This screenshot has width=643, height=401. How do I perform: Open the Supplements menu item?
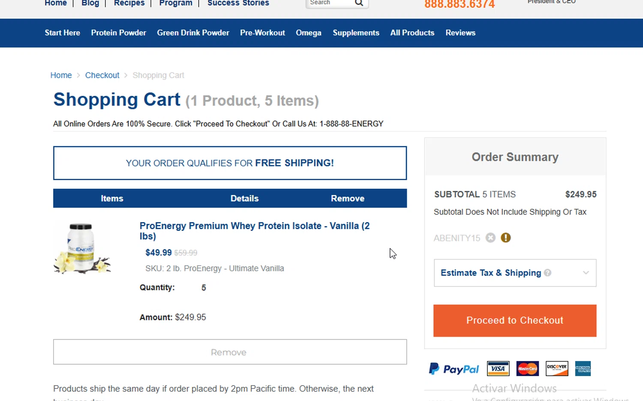click(x=356, y=33)
